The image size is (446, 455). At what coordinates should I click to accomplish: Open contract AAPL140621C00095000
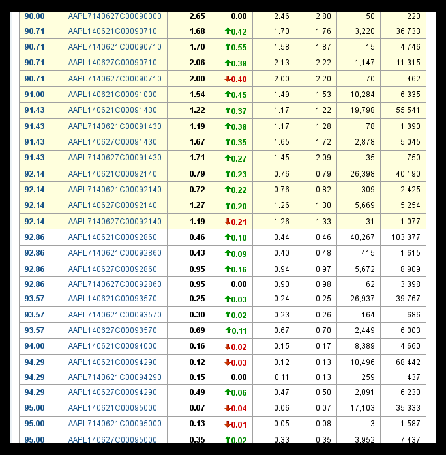[113, 407]
